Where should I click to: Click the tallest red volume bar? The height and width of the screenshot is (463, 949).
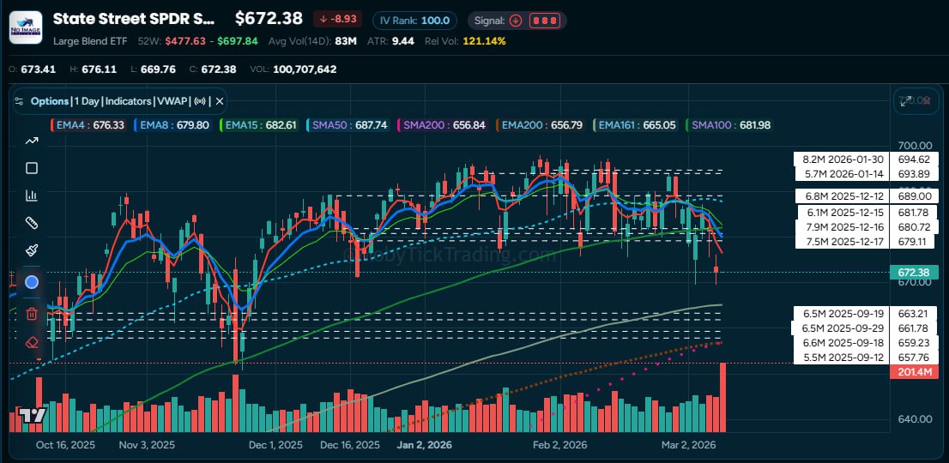[x=722, y=397]
